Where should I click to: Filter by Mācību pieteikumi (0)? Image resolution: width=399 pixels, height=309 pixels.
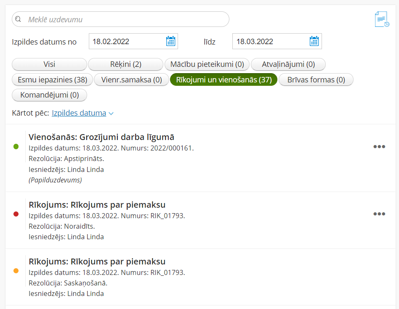(x=207, y=64)
